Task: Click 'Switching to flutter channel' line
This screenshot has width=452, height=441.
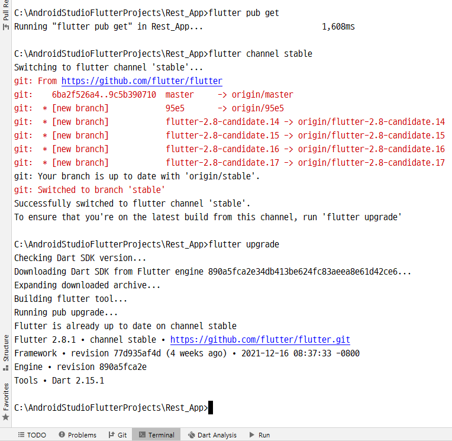Action: pos(109,67)
